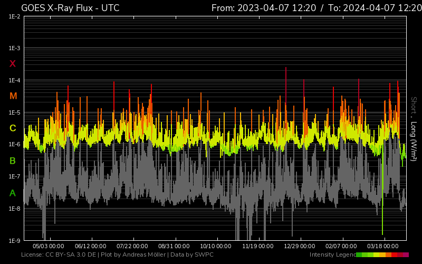Click the GOES X-Ray Flux - UTC title

(70, 8)
